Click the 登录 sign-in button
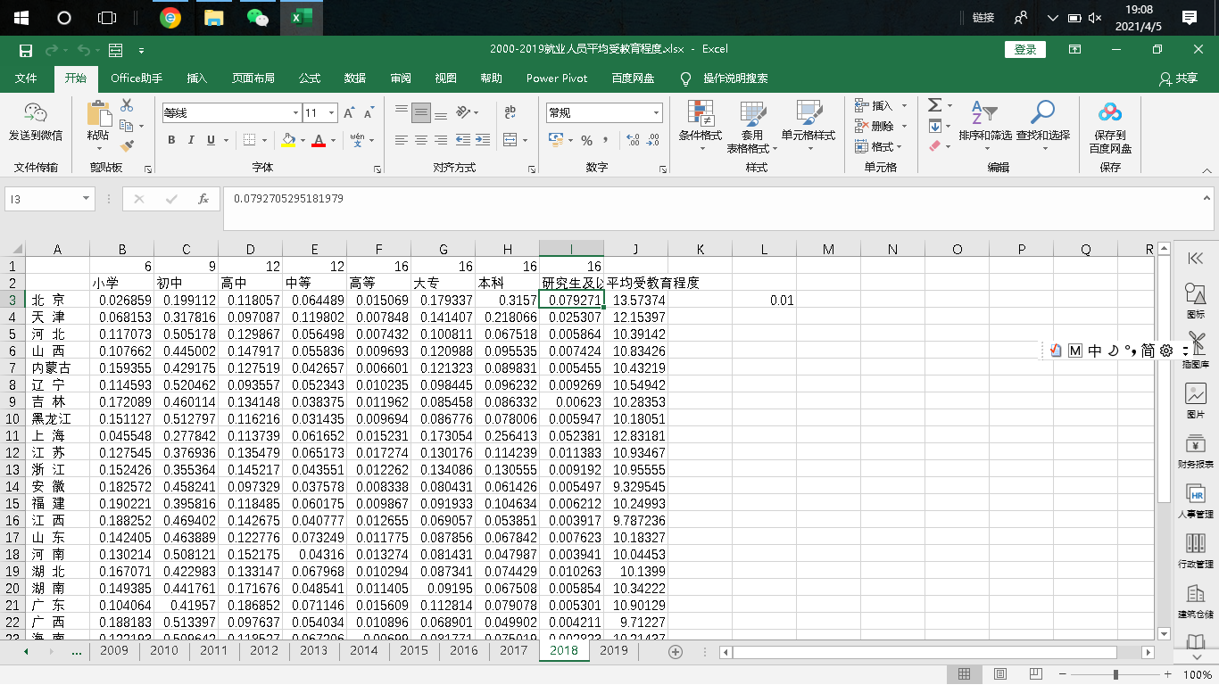Viewport: 1219px width, 685px height. pyautogui.click(x=1024, y=50)
